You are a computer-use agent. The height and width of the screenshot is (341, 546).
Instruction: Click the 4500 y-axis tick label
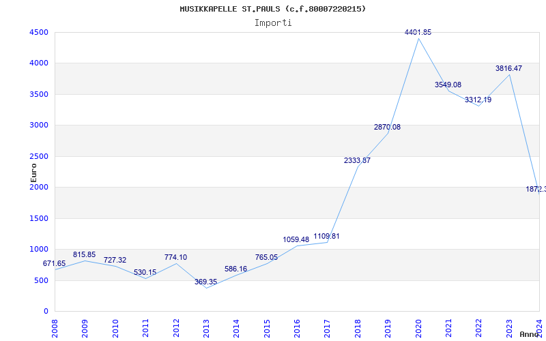point(39,32)
